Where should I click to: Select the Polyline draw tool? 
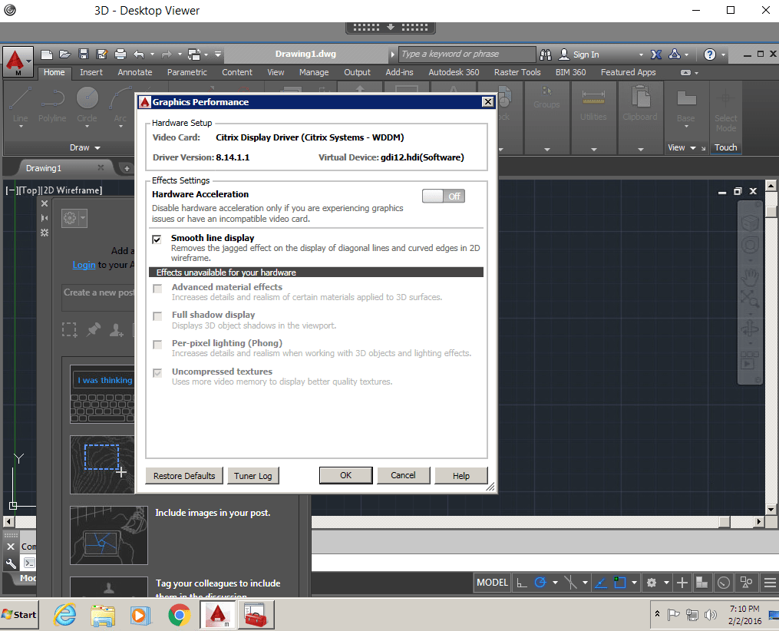(52, 104)
